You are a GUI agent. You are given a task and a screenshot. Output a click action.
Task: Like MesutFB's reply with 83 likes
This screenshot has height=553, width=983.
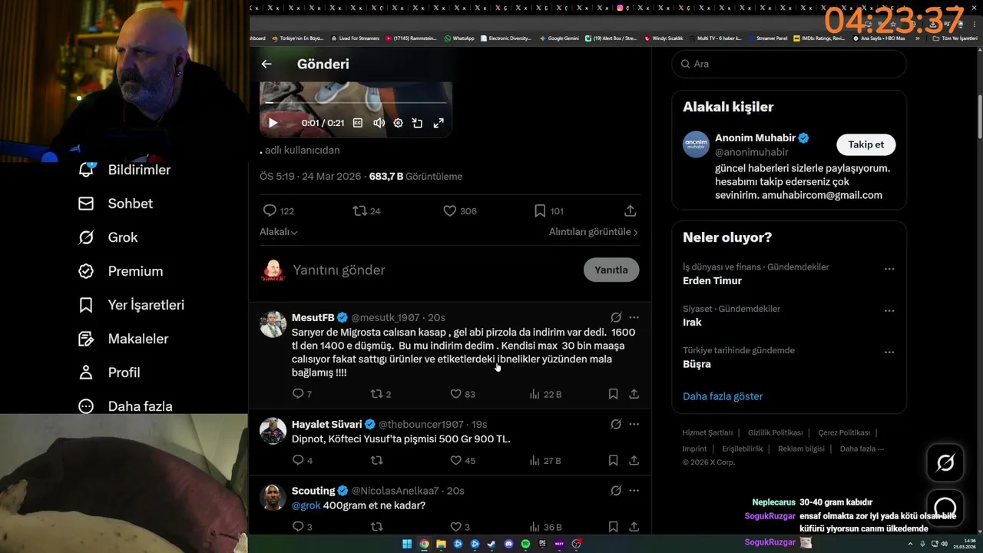[462, 394]
